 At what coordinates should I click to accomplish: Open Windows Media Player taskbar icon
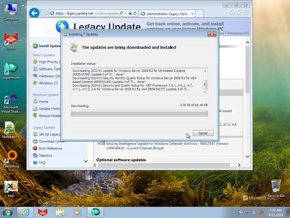pyautogui.click(x=78, y=212)
